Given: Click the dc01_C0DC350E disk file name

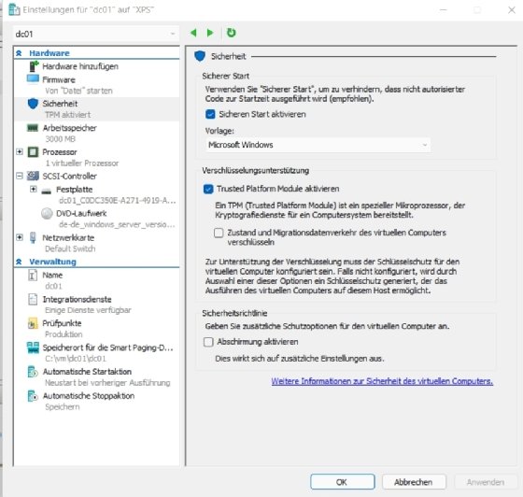Looking at the screenshot, I should (x=117, y=201).
